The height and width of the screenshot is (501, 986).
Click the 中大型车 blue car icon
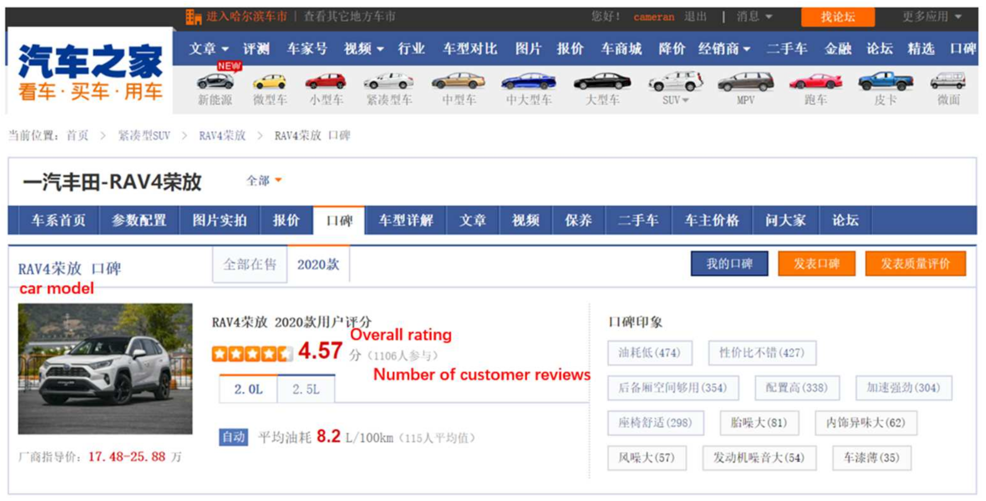click(529, 81)
